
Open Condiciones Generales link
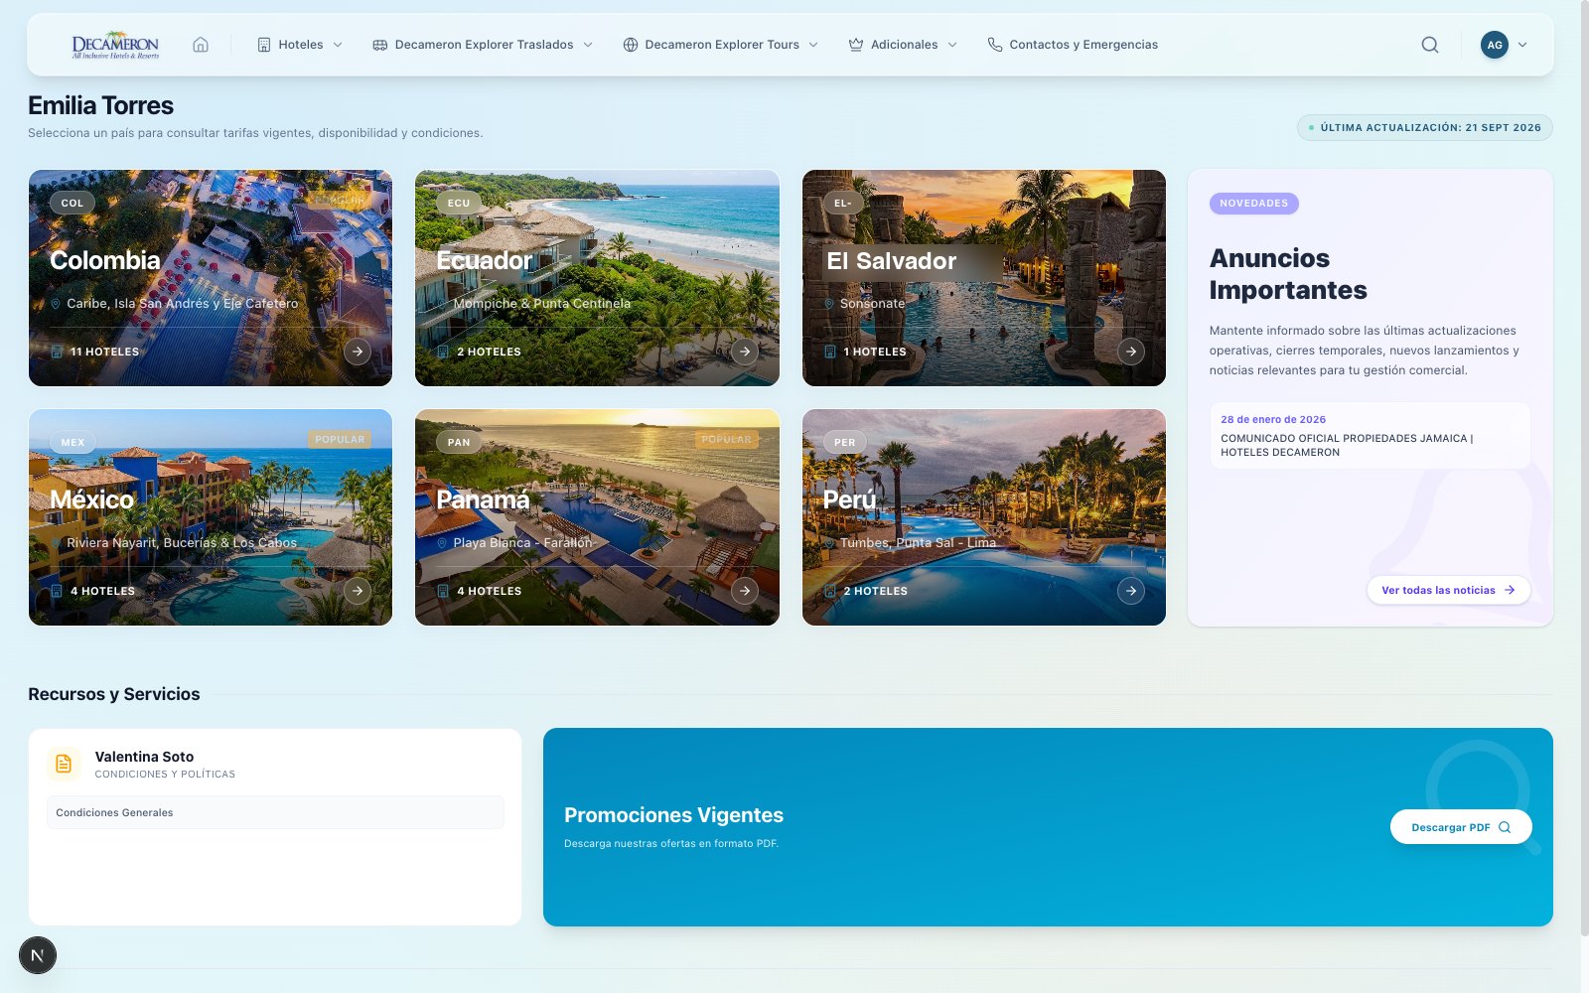275,812
